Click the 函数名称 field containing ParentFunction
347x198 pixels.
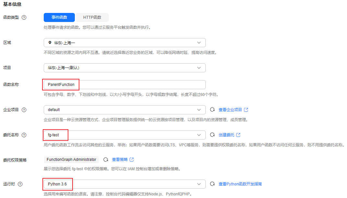[124, 85]
